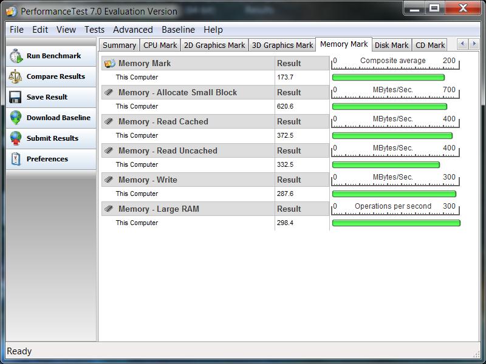Click the Large RAM memory chip icon

(x=109, y=209)
